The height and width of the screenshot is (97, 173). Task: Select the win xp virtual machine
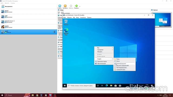pyautogui.click(x=28, y=11)
